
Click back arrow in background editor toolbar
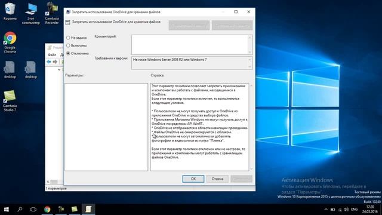49,62
